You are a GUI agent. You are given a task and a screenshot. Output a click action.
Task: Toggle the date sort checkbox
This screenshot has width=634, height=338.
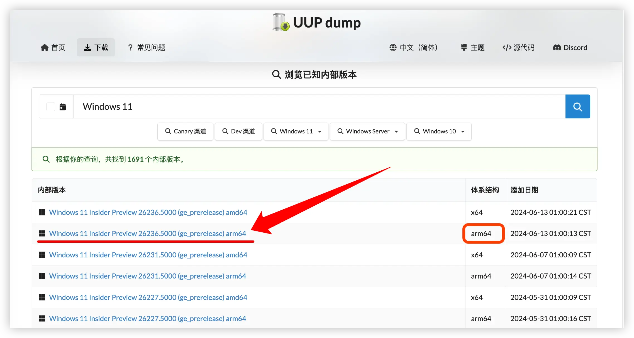click(51, 107)
